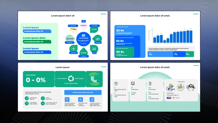Click the dashed plus icon in green petal

(73, 49)
